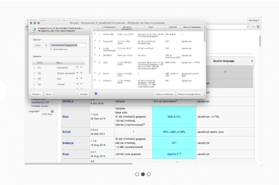
Task: Add a column after Version compared
Action: [x=81, y=73]
